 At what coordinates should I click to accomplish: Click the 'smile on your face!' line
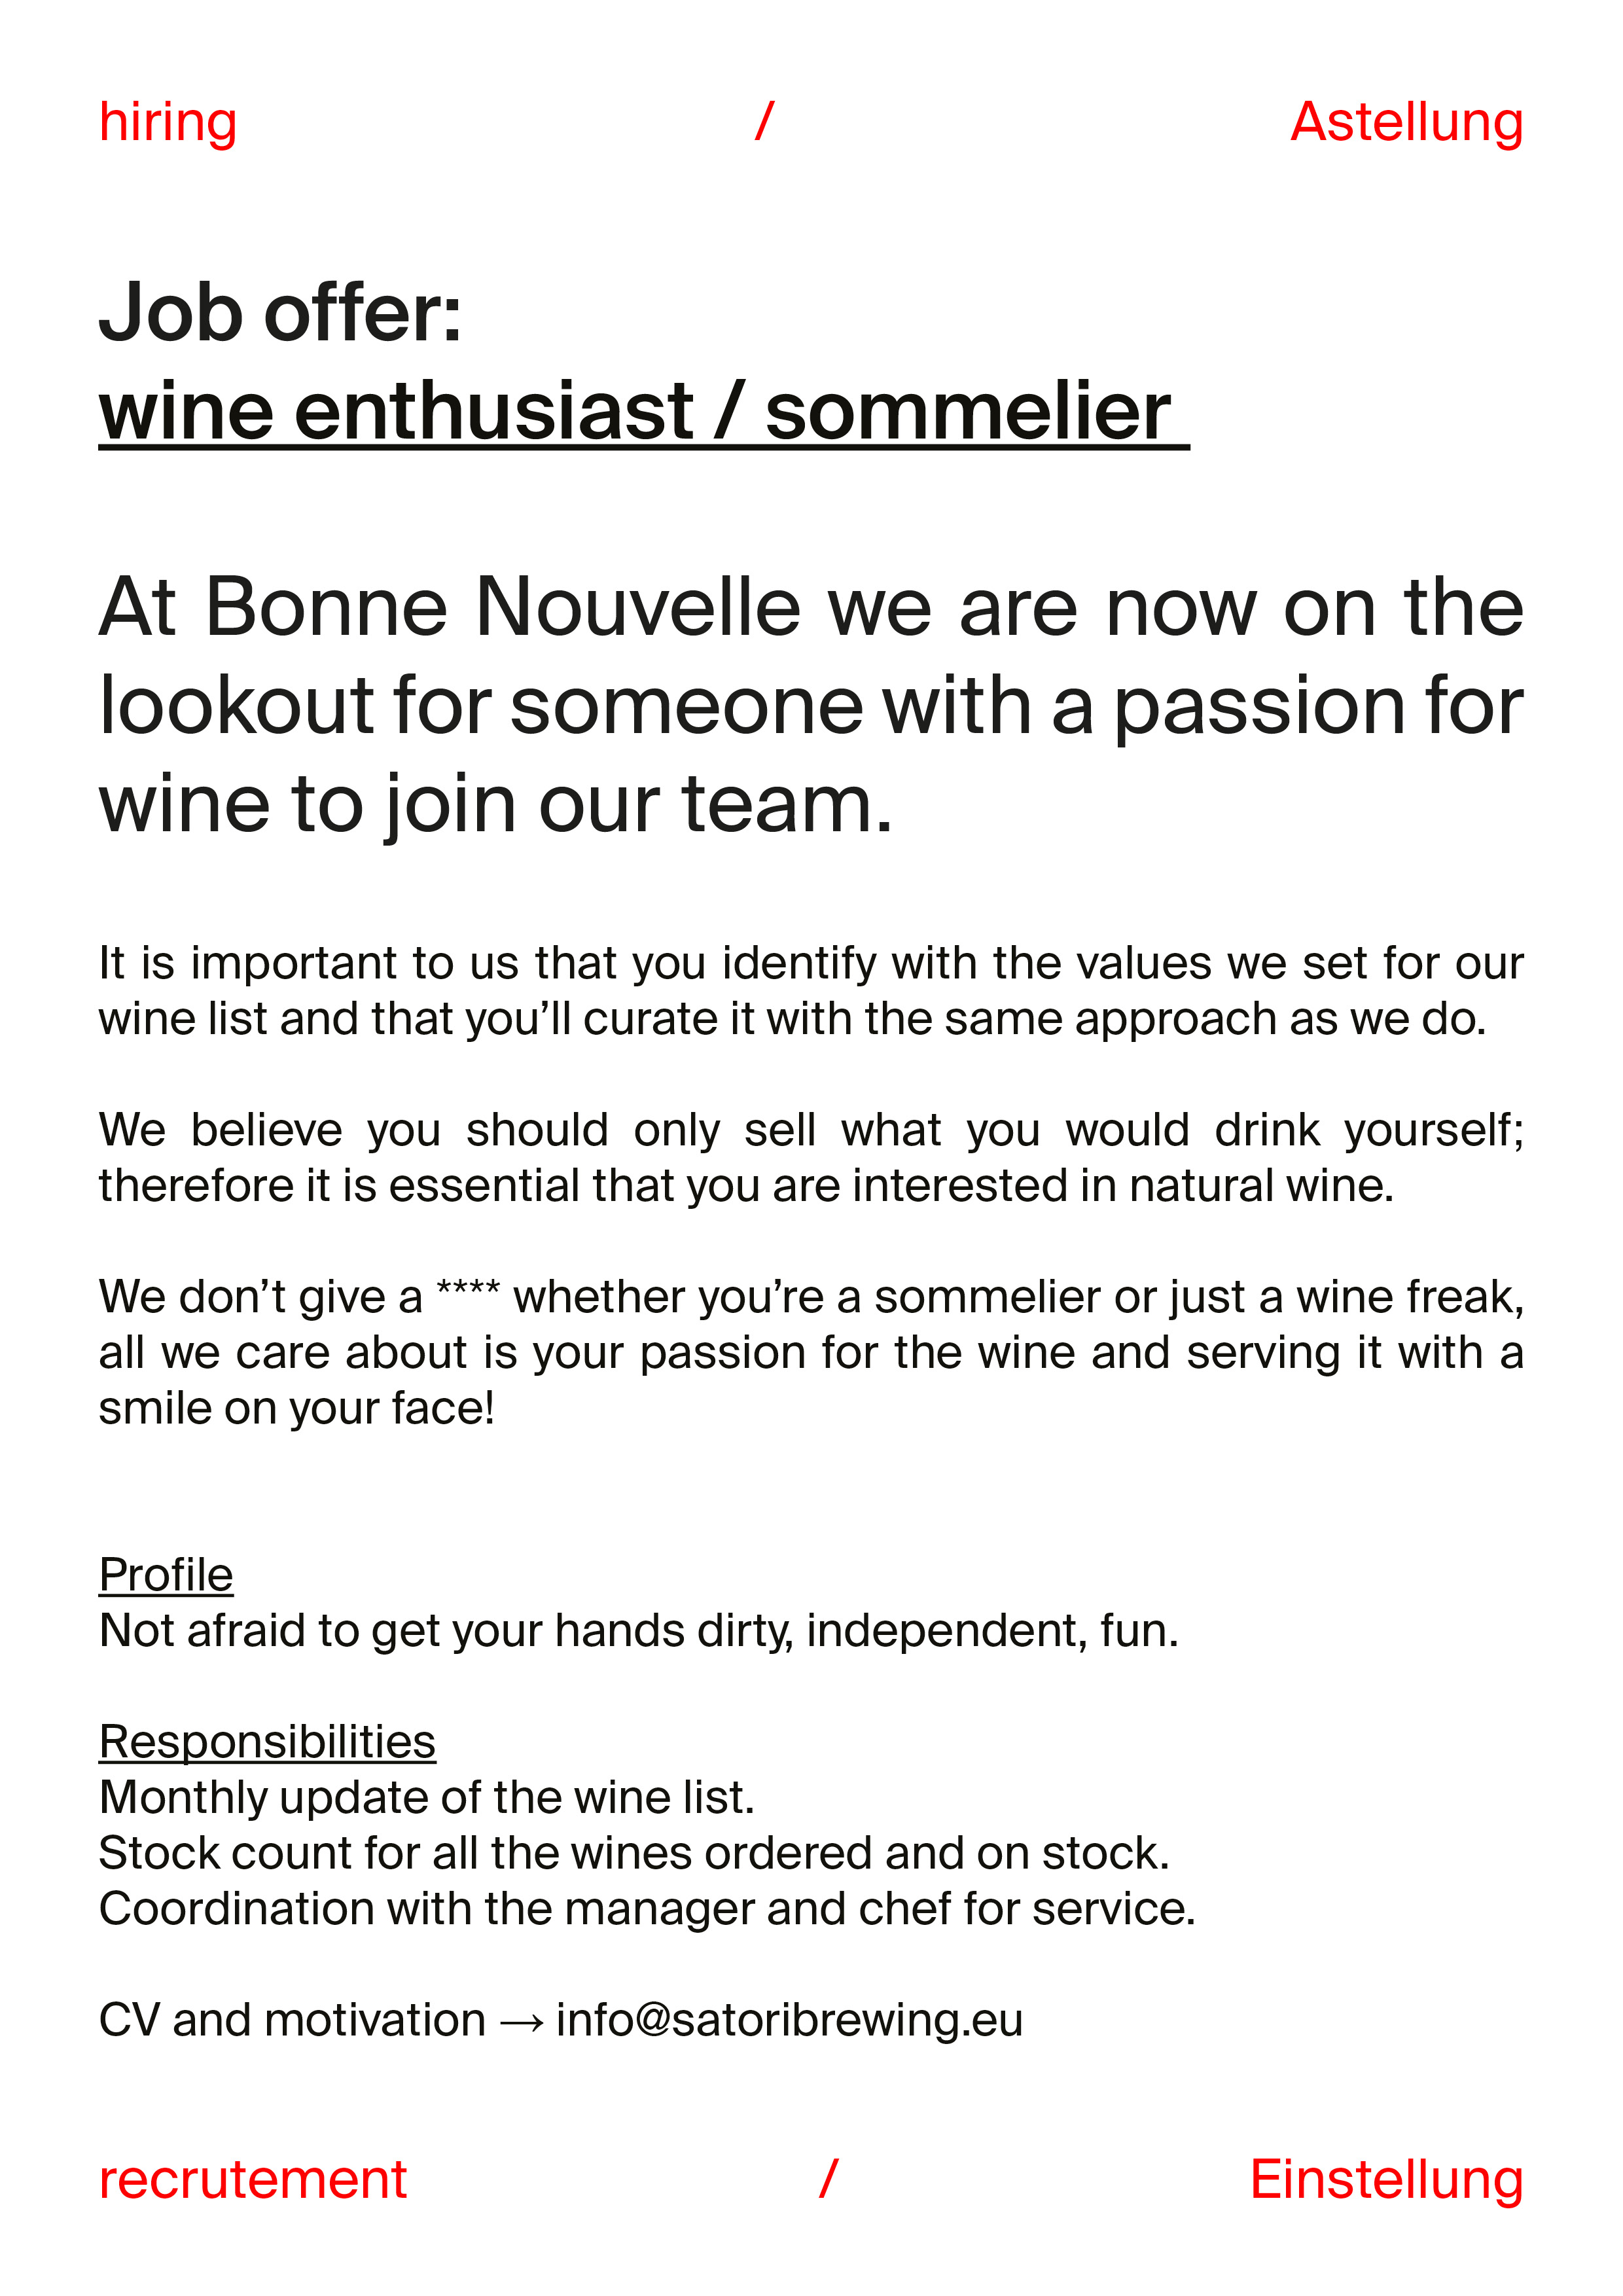[297, 1408]
